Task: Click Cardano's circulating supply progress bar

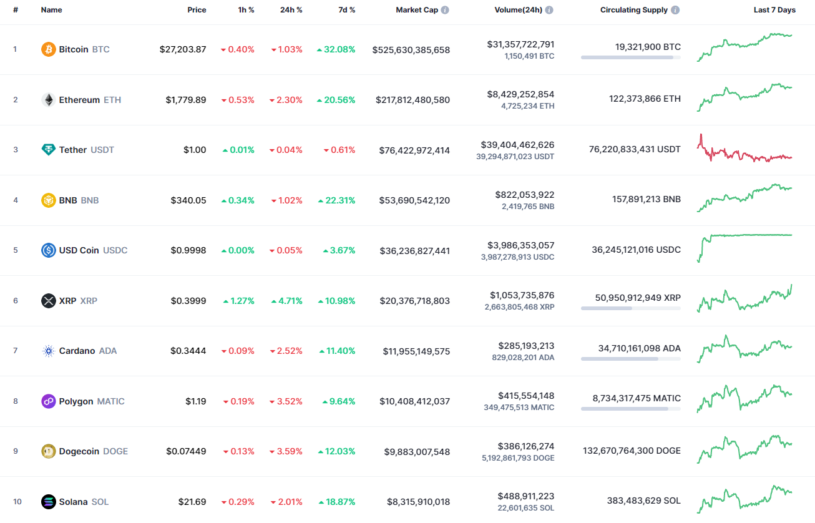Action: pos(631,359)
